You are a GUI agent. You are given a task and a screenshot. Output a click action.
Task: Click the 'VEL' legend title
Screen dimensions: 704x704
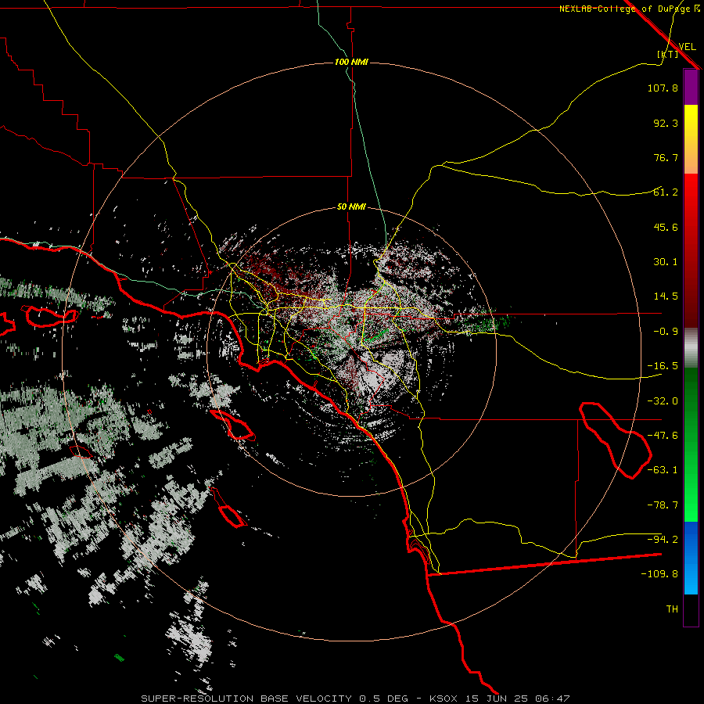coord(687,47)
